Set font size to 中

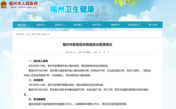tap(104, 52)
